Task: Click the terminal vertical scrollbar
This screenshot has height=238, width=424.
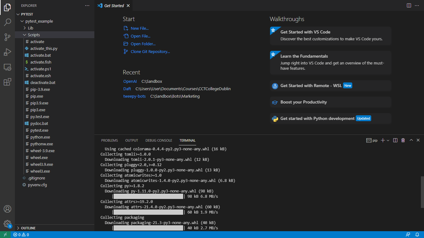Action: pos(422,192)
